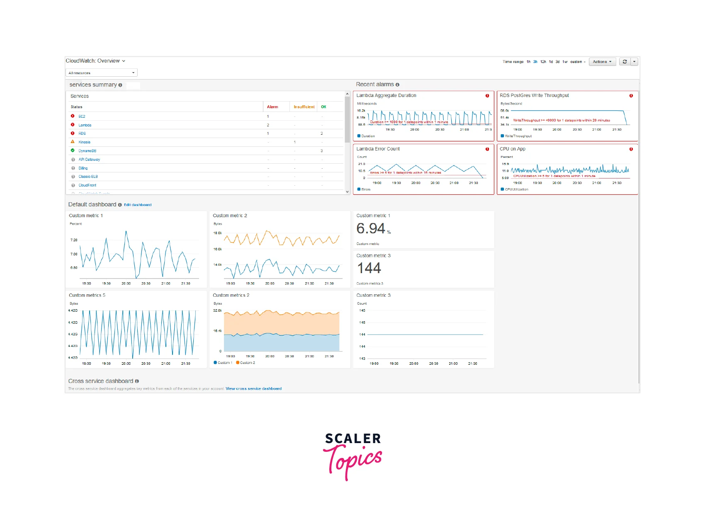Click the alarm icon on Lambda Aggregate Duration
The width and height of the screenshot is (705, 521).
[x=487, y=96]
